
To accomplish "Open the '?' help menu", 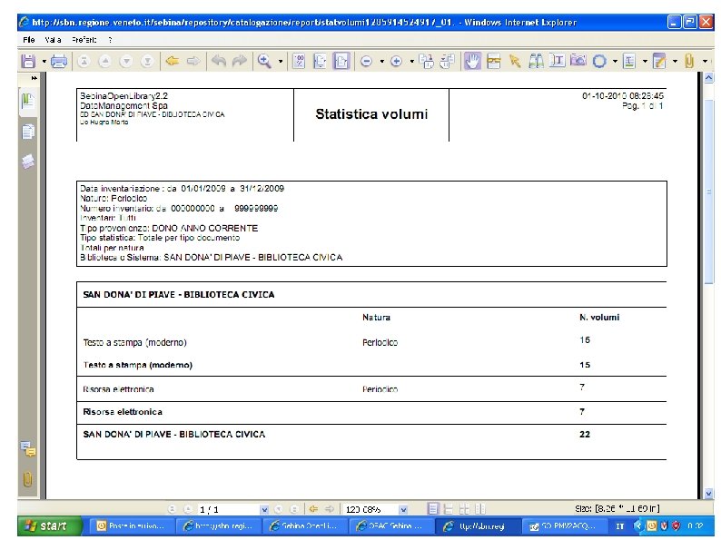I will 111,40.
